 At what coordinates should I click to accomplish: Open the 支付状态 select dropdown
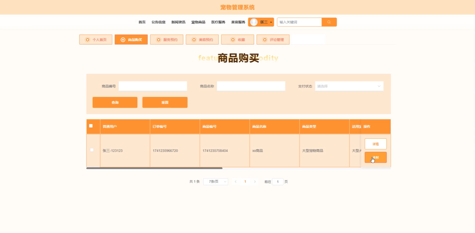[349, 86]
